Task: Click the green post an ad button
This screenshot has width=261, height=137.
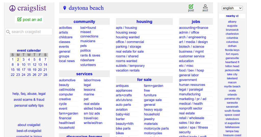Action: click(29, 19)
